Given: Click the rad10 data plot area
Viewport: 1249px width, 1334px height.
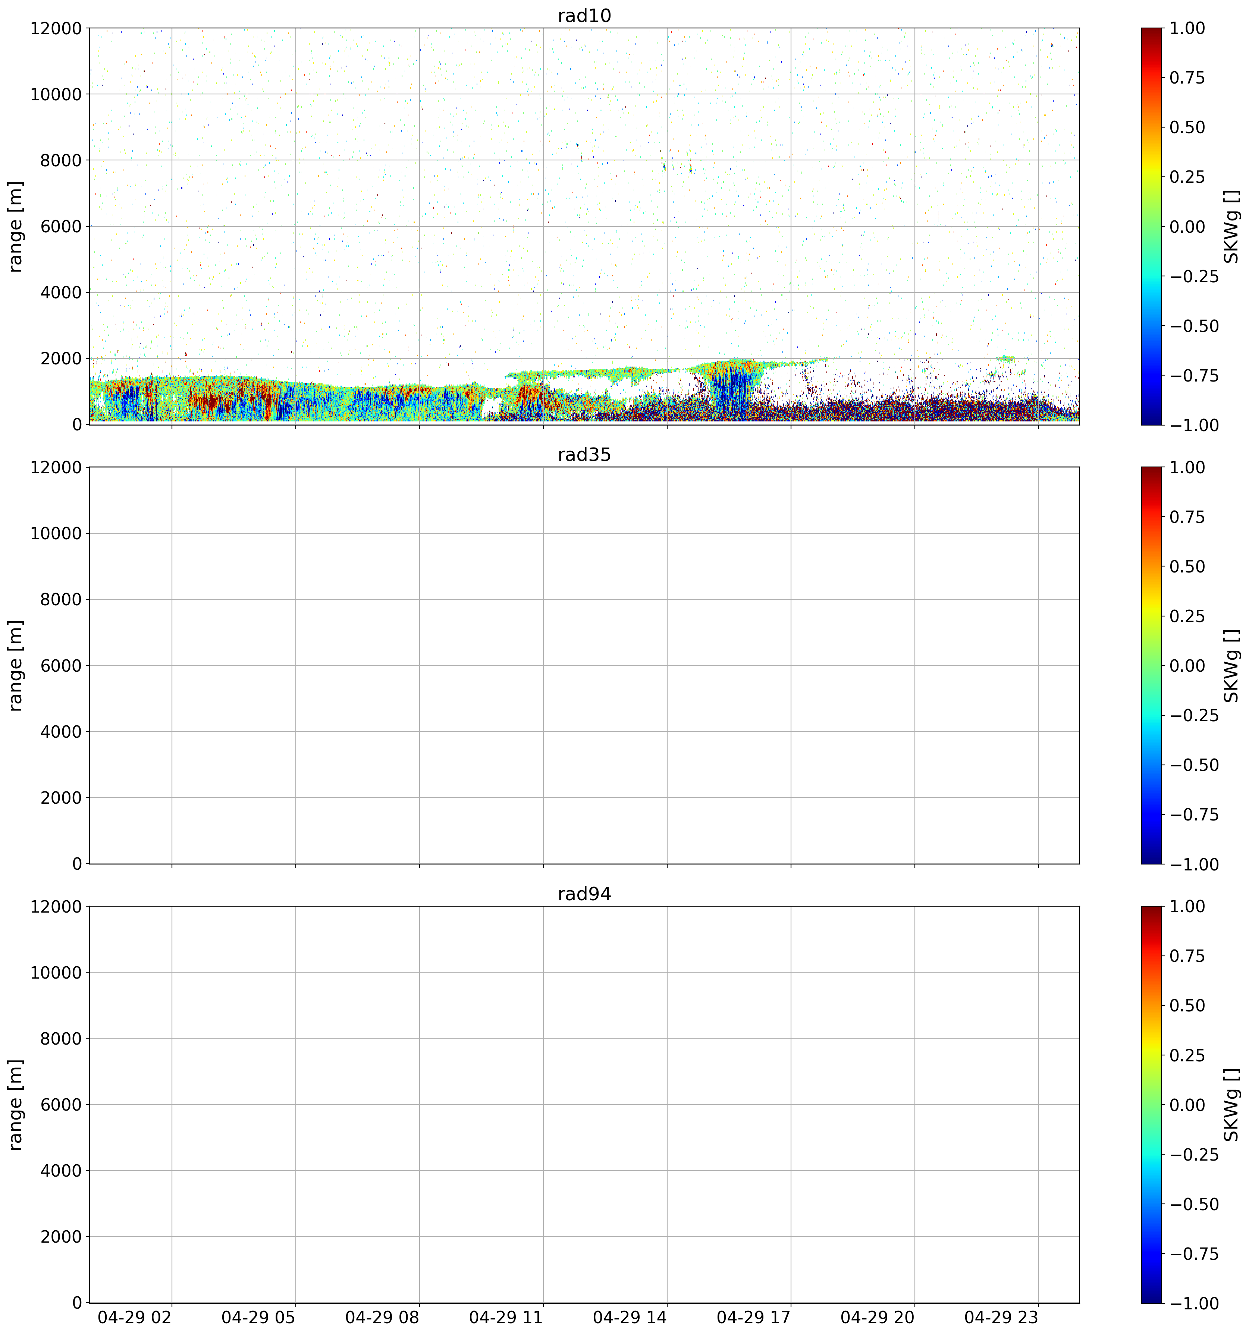Looking at the screenshot, I should 584,226.
